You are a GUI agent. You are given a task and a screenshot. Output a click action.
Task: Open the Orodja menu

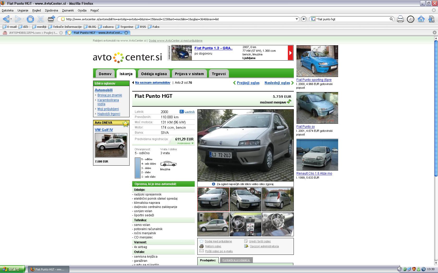click(x=82, y=10)
